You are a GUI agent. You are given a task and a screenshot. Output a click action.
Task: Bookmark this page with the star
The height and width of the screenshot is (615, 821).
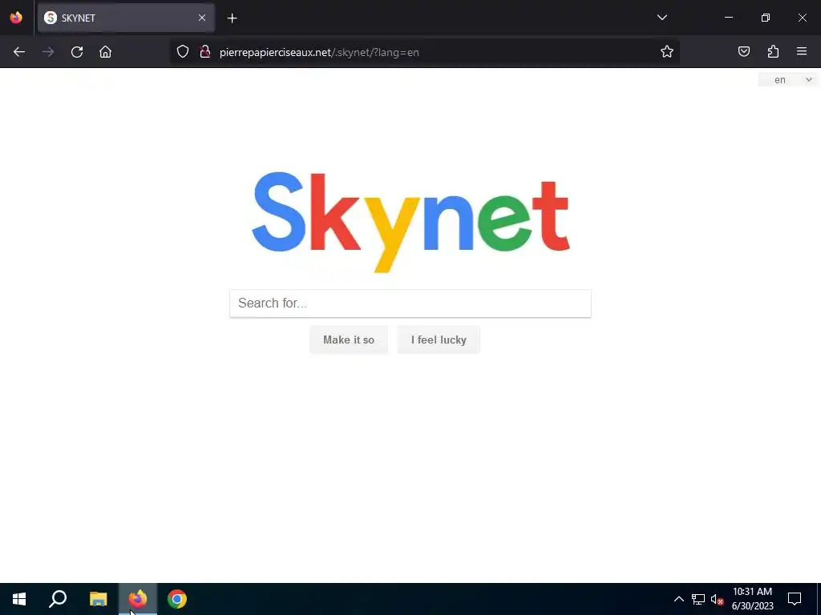pos(666,52)
